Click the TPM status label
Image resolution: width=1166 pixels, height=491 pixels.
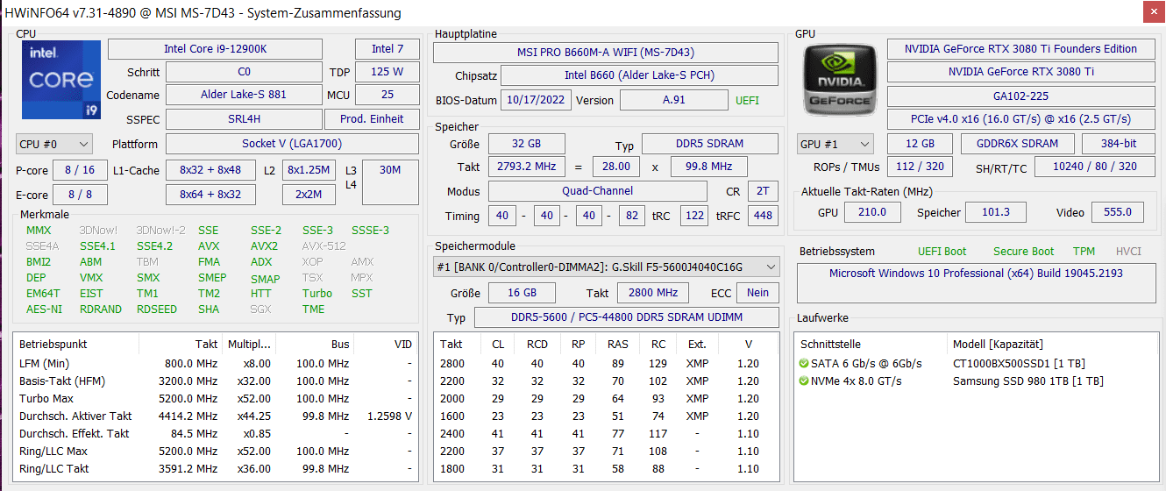coord(1084,252)
